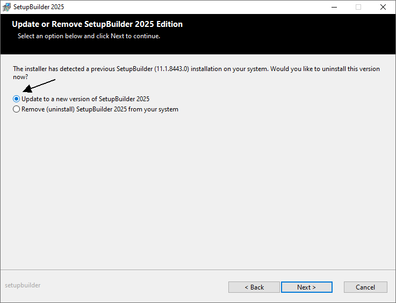Choose the Remove (uninstall) SetupBuilder radio circle

17,109
